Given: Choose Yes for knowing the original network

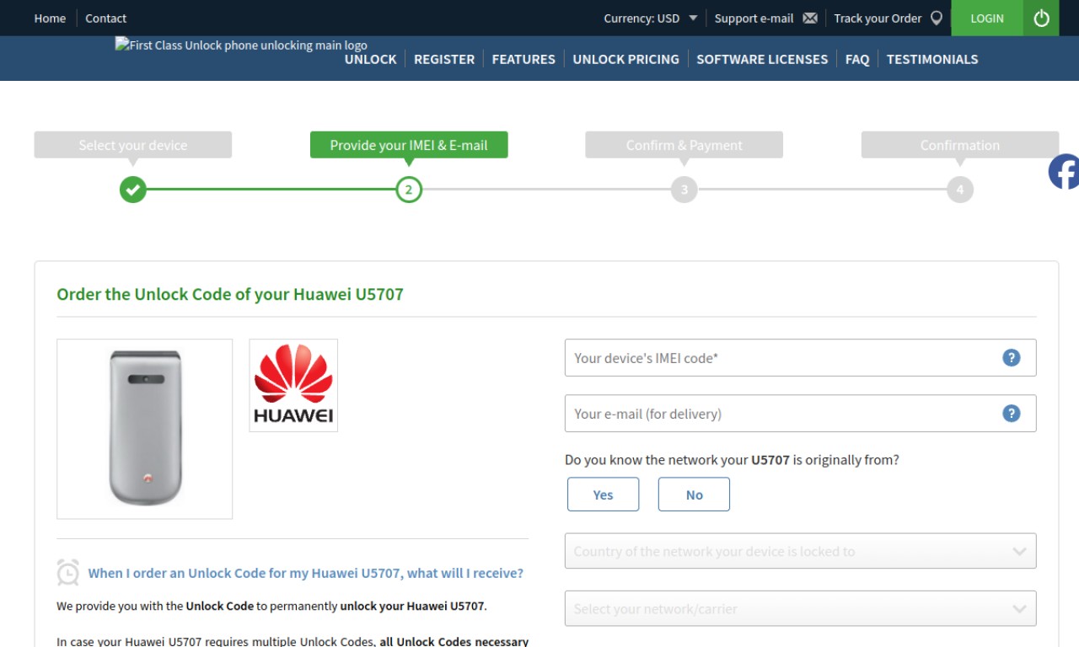Looking at the screenshot, I should click(x=603, y=495).
